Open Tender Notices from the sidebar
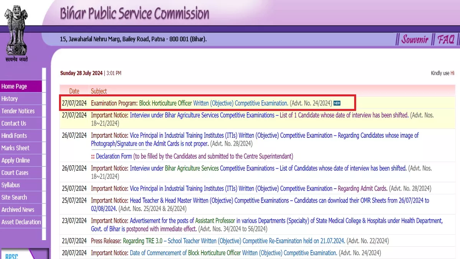 pos(21,111)
